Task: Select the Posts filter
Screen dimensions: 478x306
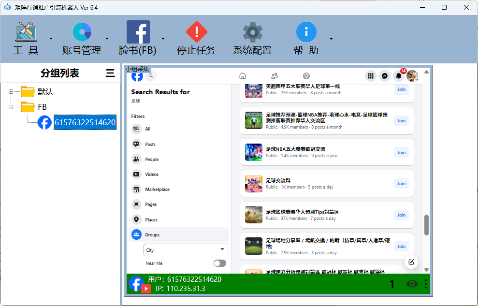Action: [179, 144]
